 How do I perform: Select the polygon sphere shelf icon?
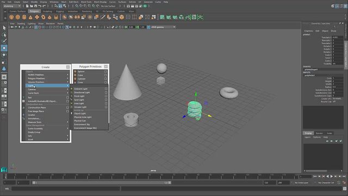click(11, 17)
